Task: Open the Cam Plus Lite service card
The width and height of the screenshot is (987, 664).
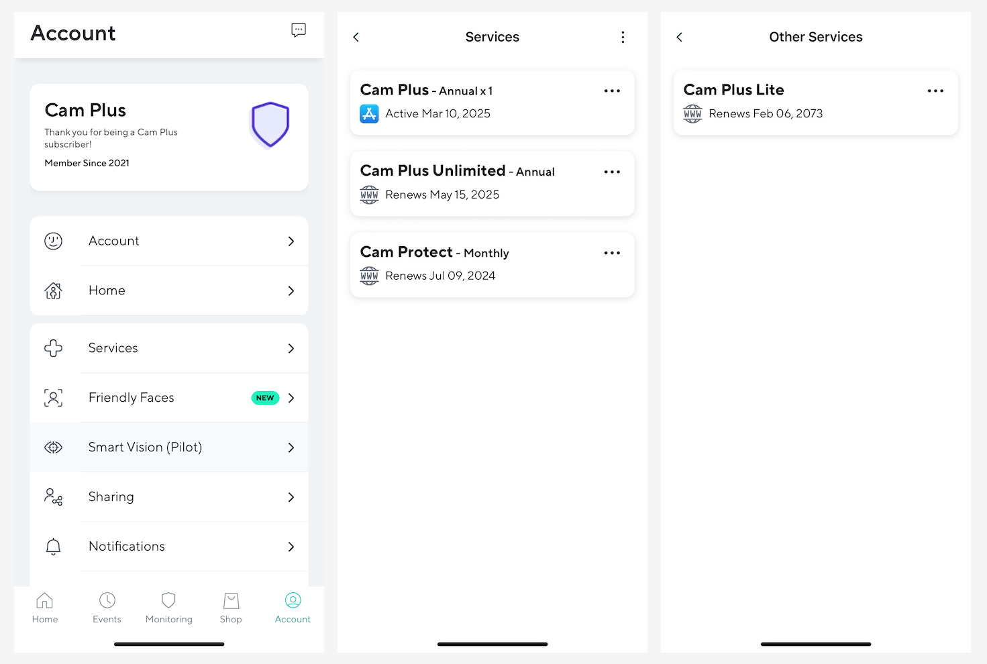Action: tap(816, 103)
